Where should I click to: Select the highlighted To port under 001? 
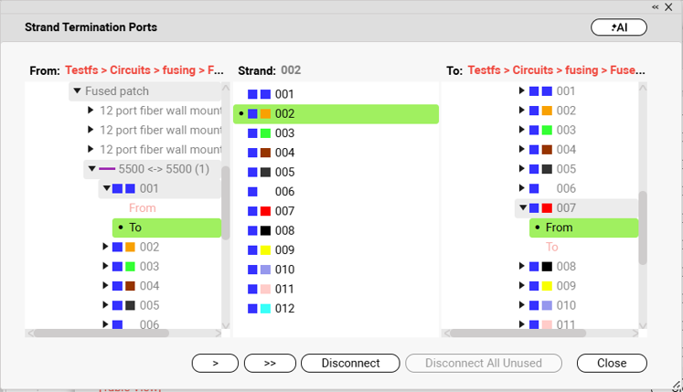166,228
